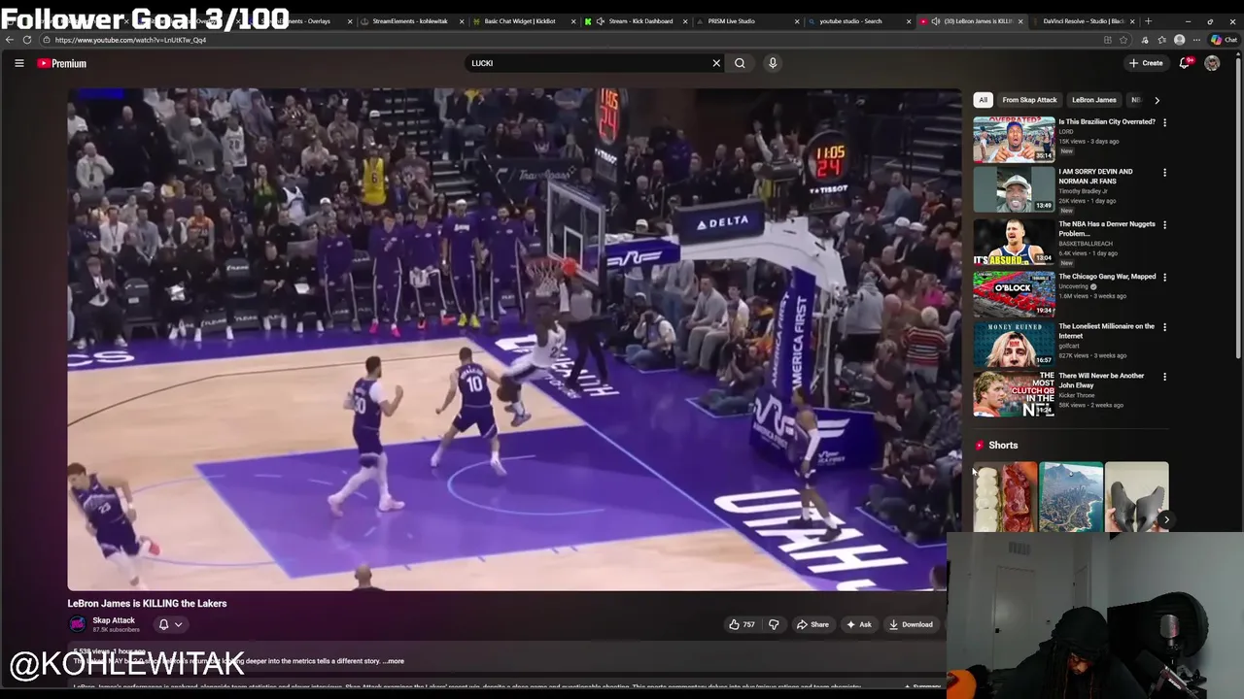Click the Download button

(911, 624)
